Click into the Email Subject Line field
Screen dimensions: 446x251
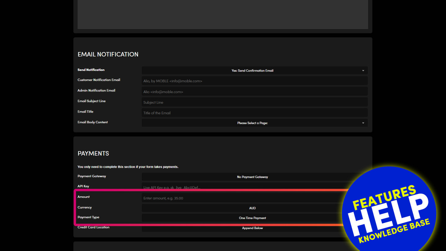coord(254,102)
